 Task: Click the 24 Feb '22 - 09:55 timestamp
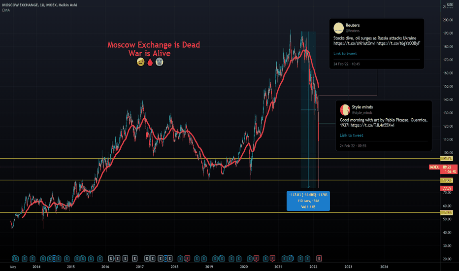(x=353, y=146)
